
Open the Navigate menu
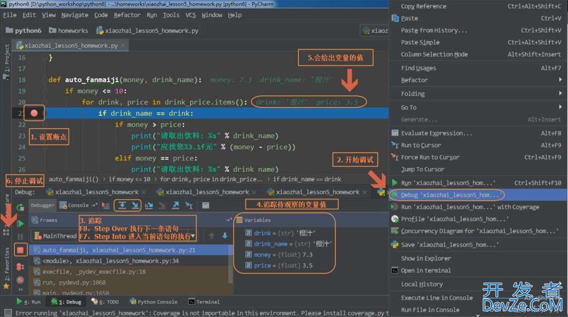[x=74, y=15]
